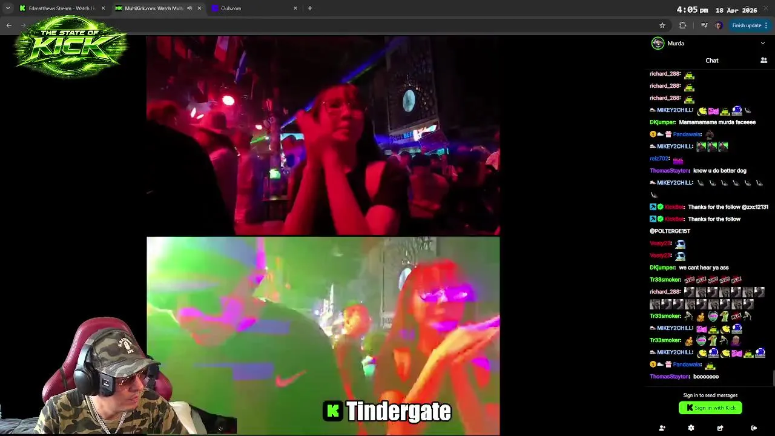Click DKjumper username on murda face message
Viewport: 775px width, 436px height.
click(x=662, y=122)
